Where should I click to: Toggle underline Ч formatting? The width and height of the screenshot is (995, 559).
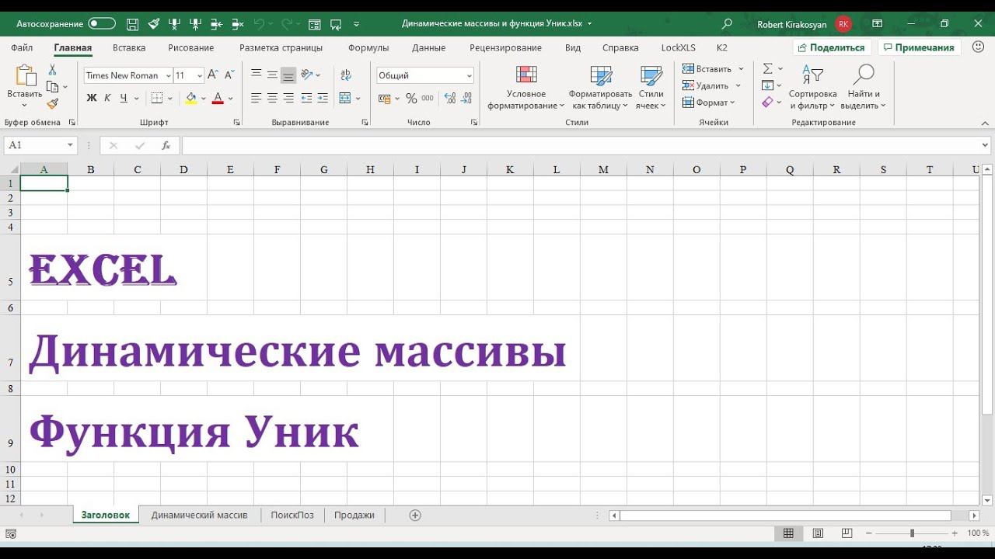pyautogui.click(x=124, y=98)
